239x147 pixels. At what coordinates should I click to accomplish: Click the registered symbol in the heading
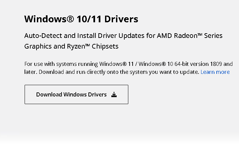coord(70,19)
